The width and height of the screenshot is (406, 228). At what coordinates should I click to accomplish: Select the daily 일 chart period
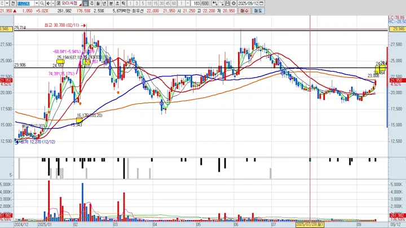coord(86,3)
